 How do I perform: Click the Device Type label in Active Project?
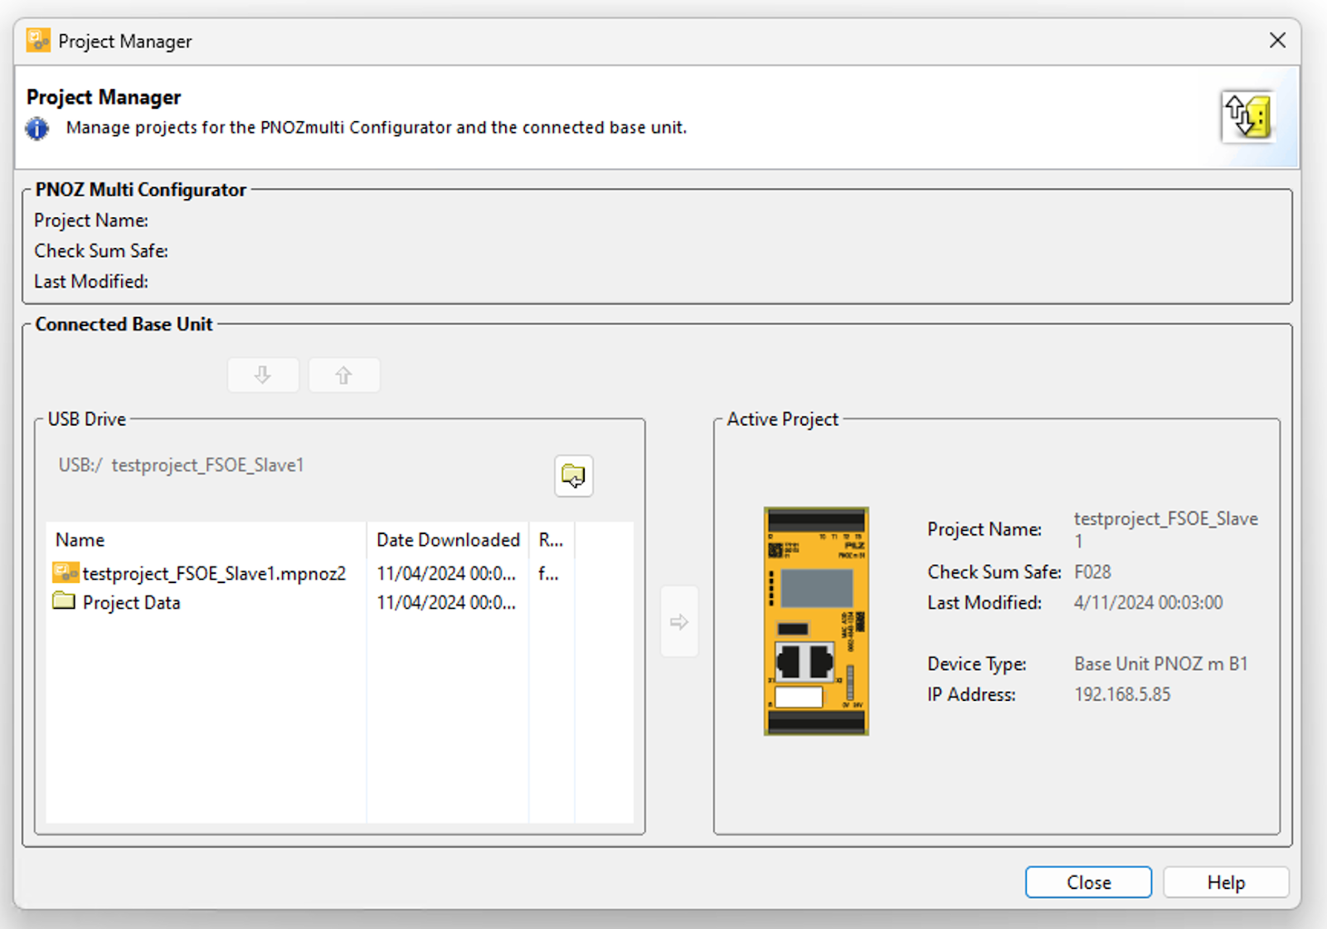977,664
